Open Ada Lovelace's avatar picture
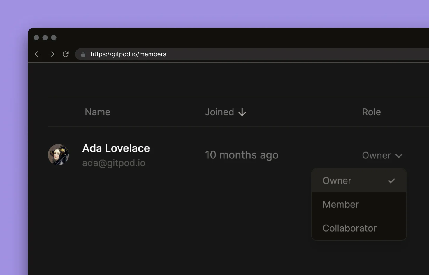Viewport: 429px width, 275px height. tap(59, 155)
